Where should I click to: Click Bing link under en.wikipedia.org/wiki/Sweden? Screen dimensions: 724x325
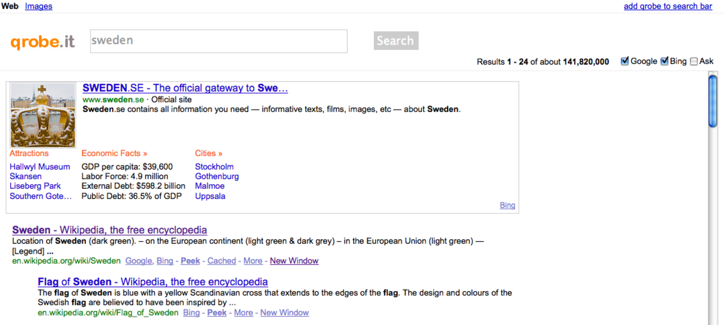165,261
